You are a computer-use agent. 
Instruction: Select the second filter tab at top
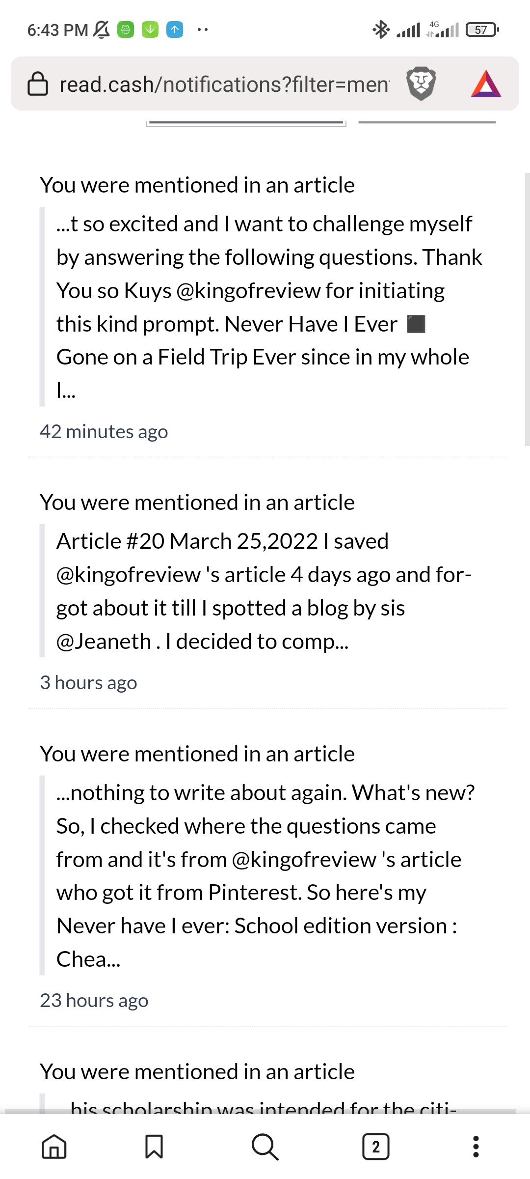click(427, 122)
